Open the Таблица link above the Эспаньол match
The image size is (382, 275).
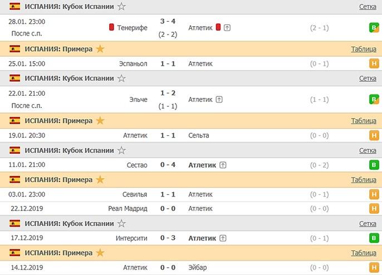click(364, 49)
